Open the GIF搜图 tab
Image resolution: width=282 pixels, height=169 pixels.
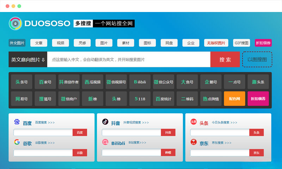click(241, 43)
